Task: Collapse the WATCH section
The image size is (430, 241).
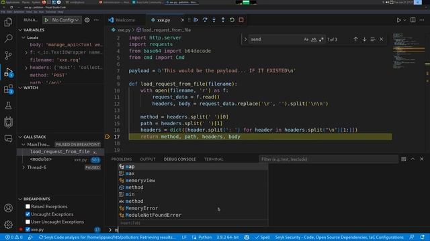Action: pyautogui.click(x=30, y=88)
